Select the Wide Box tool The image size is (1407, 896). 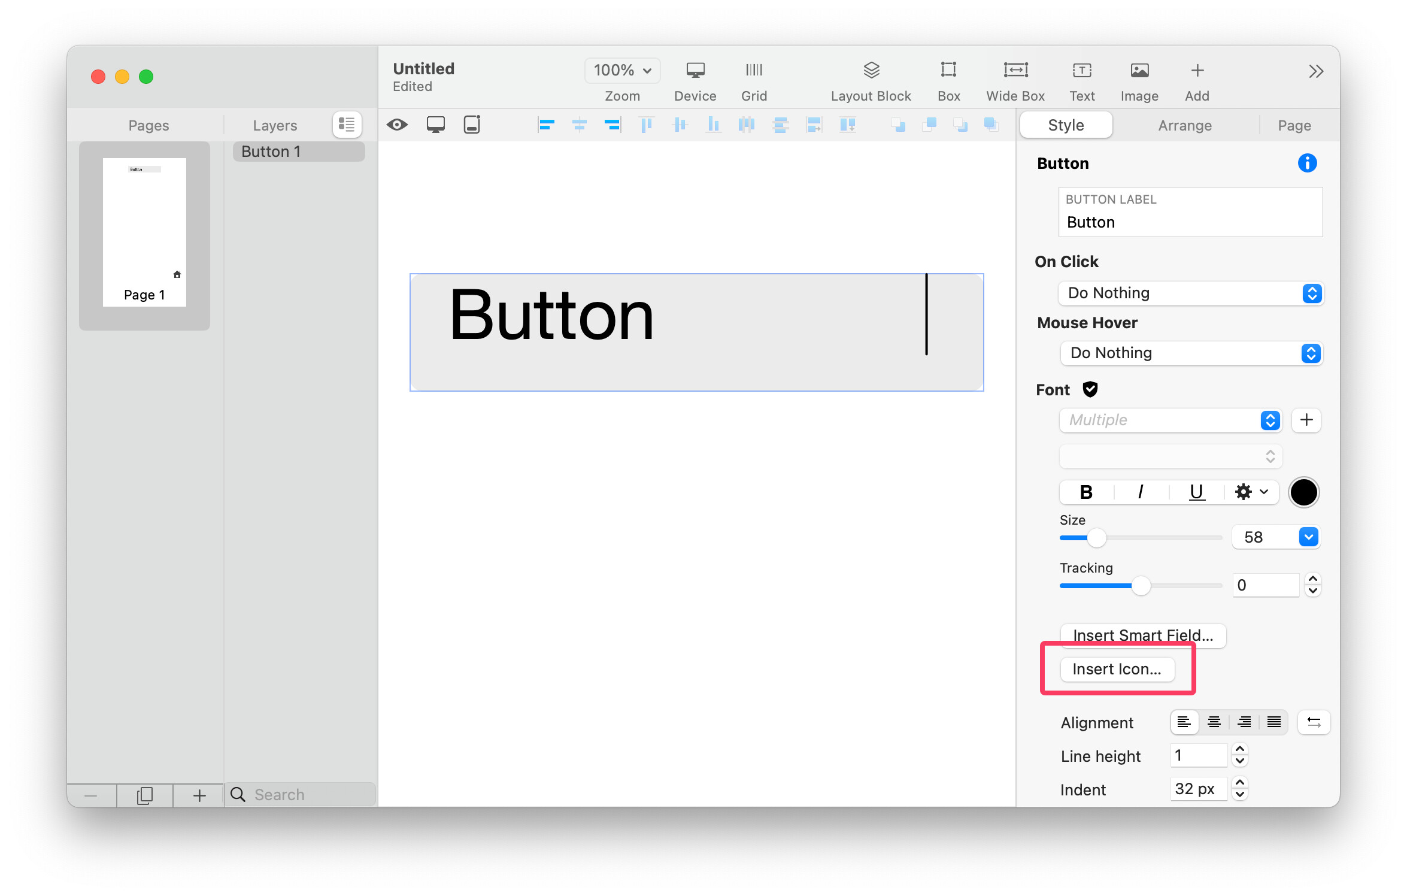tap(1015, 71)
